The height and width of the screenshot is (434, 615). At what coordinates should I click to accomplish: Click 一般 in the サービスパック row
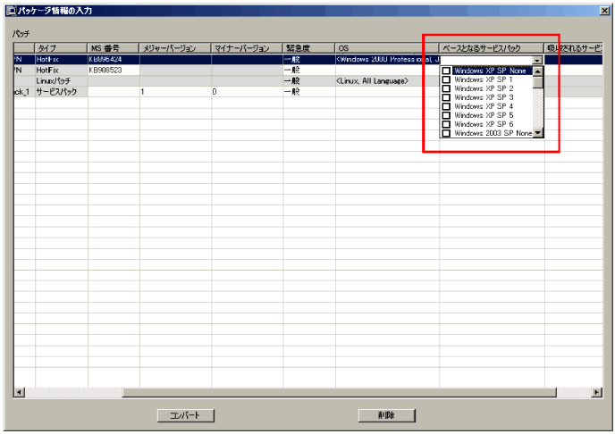point(309,92)
